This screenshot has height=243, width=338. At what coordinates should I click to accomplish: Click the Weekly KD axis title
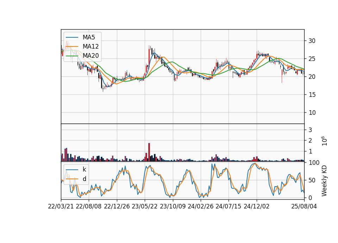pos(324,181)
